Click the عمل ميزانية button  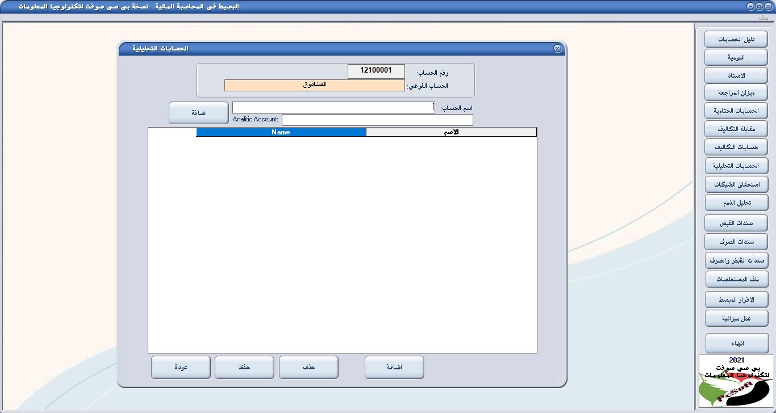(736, 318)
